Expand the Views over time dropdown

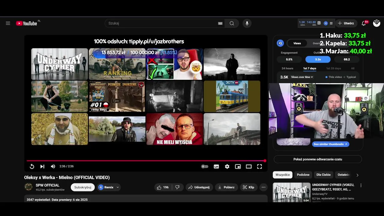[302, 77]
